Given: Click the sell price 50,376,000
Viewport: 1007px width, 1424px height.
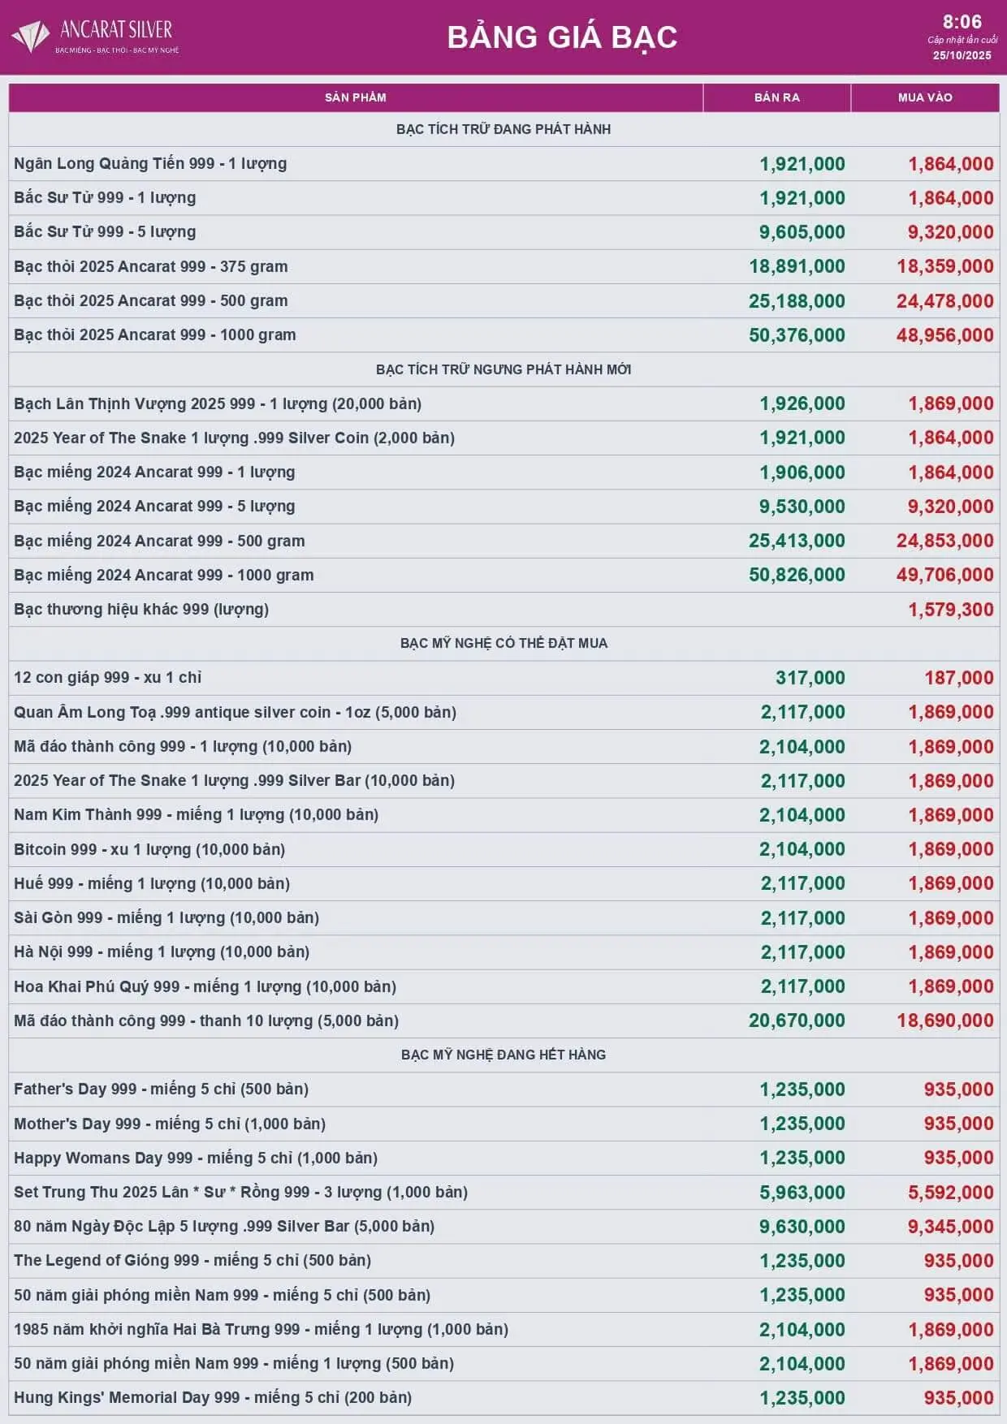Looking at the screenshot, I should (797, 335).
